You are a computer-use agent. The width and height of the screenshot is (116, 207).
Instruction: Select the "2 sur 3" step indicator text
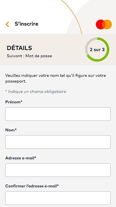coord(97,50)
